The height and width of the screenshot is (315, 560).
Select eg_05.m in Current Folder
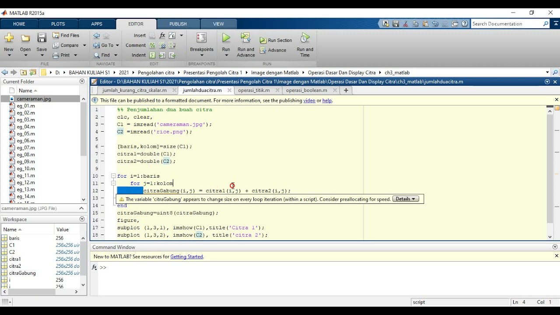pyautogui.click(x=26, y=134)
